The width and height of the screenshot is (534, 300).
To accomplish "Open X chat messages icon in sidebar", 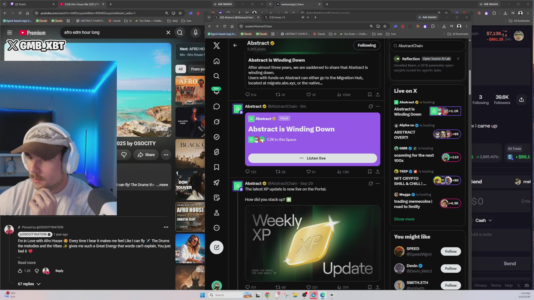I will point(217,107).
